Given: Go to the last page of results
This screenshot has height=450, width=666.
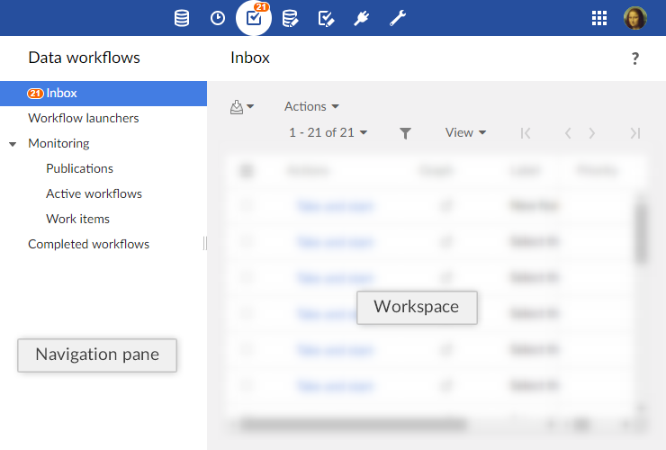Looking at the screenshot, I should tap(635, 133).
